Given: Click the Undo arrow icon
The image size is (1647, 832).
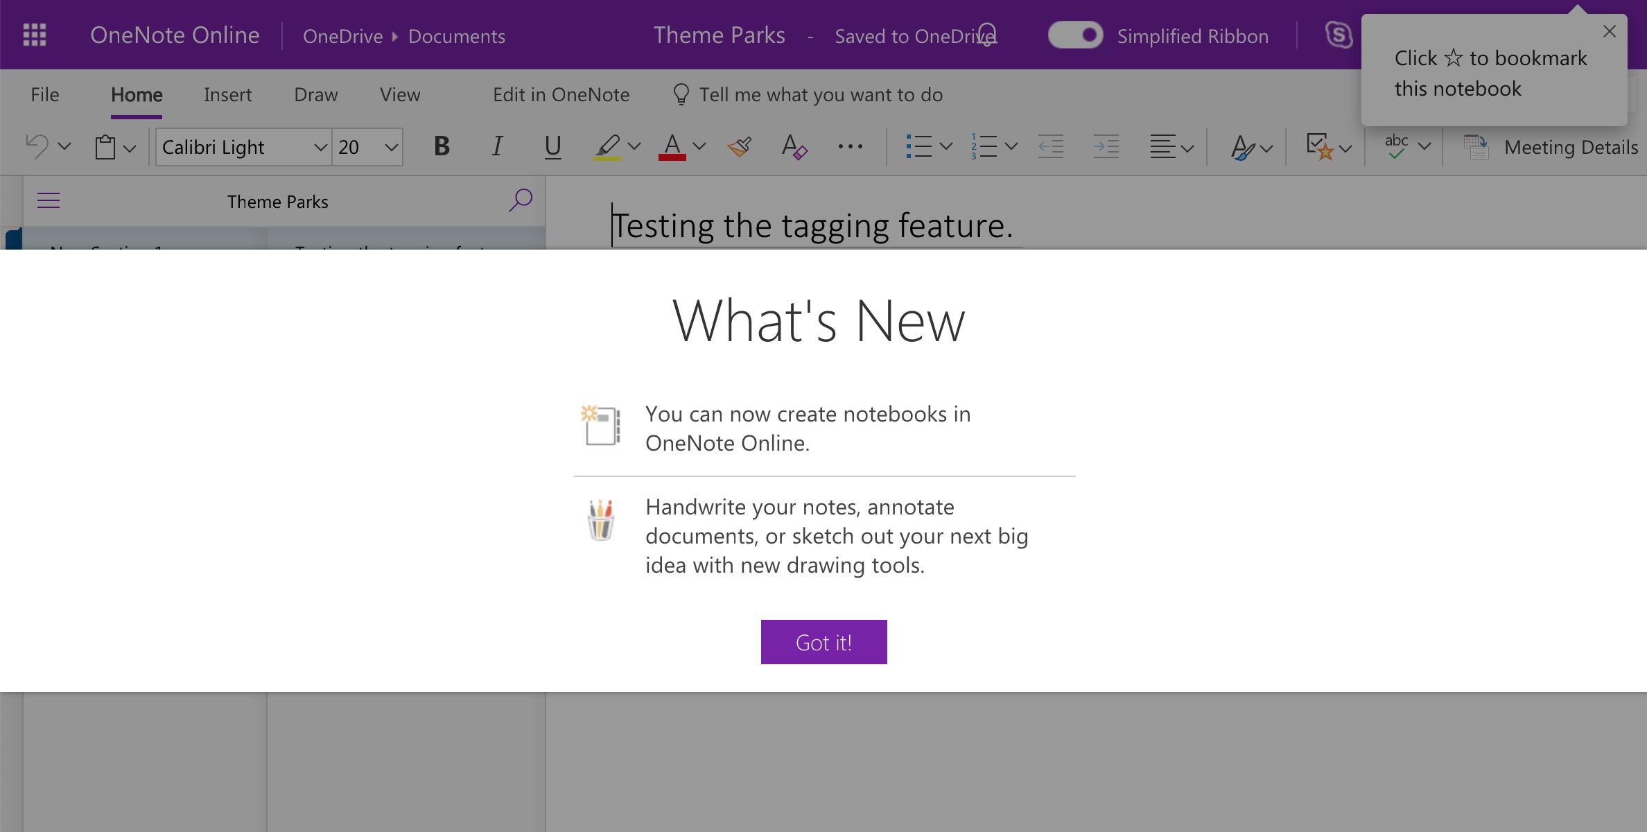Looking at the screenshot, I should coord(37,147).
